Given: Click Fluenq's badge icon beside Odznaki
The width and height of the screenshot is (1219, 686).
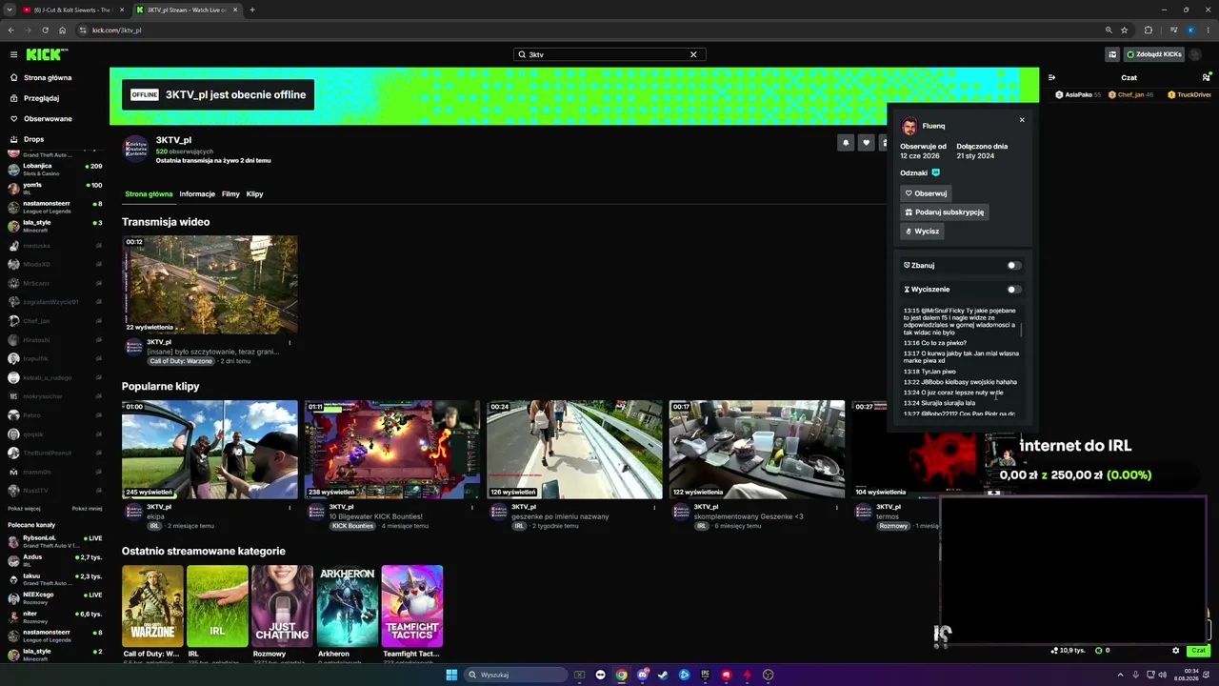Looking at the screenshot, I should [935, 172].
